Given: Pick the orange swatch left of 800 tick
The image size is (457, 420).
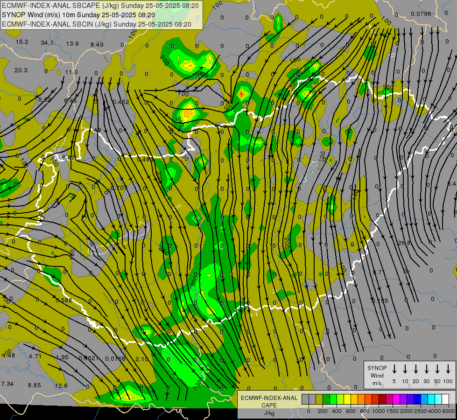Looking at the screenshot, I should point(361,399).
